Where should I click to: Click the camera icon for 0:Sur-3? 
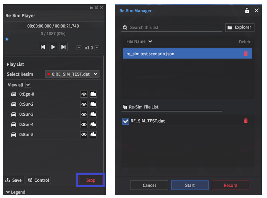(93, 114)
